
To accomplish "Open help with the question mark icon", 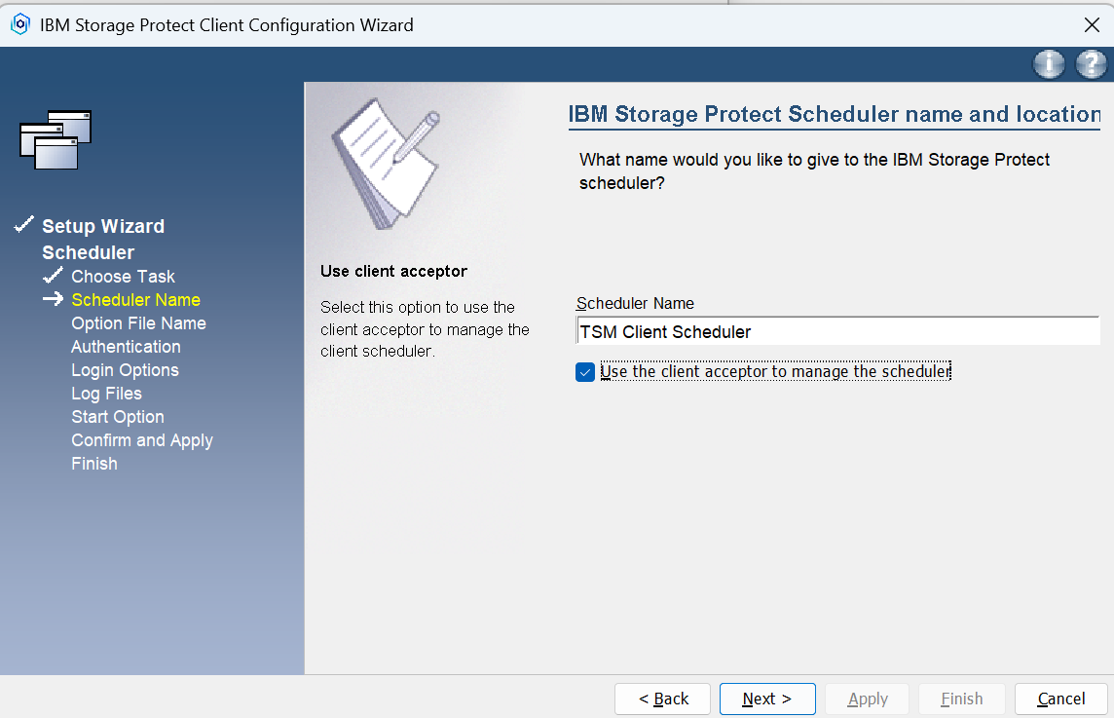I will pos(1090,64).
